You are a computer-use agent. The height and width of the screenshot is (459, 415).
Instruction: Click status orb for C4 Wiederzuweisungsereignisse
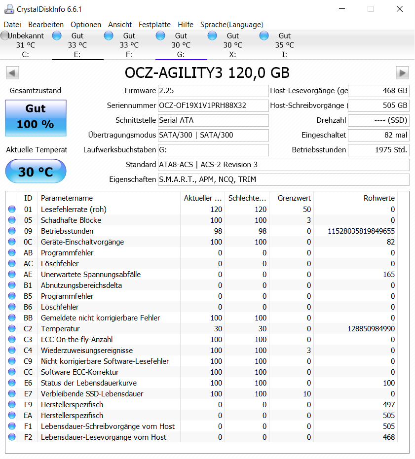(12, 350)
